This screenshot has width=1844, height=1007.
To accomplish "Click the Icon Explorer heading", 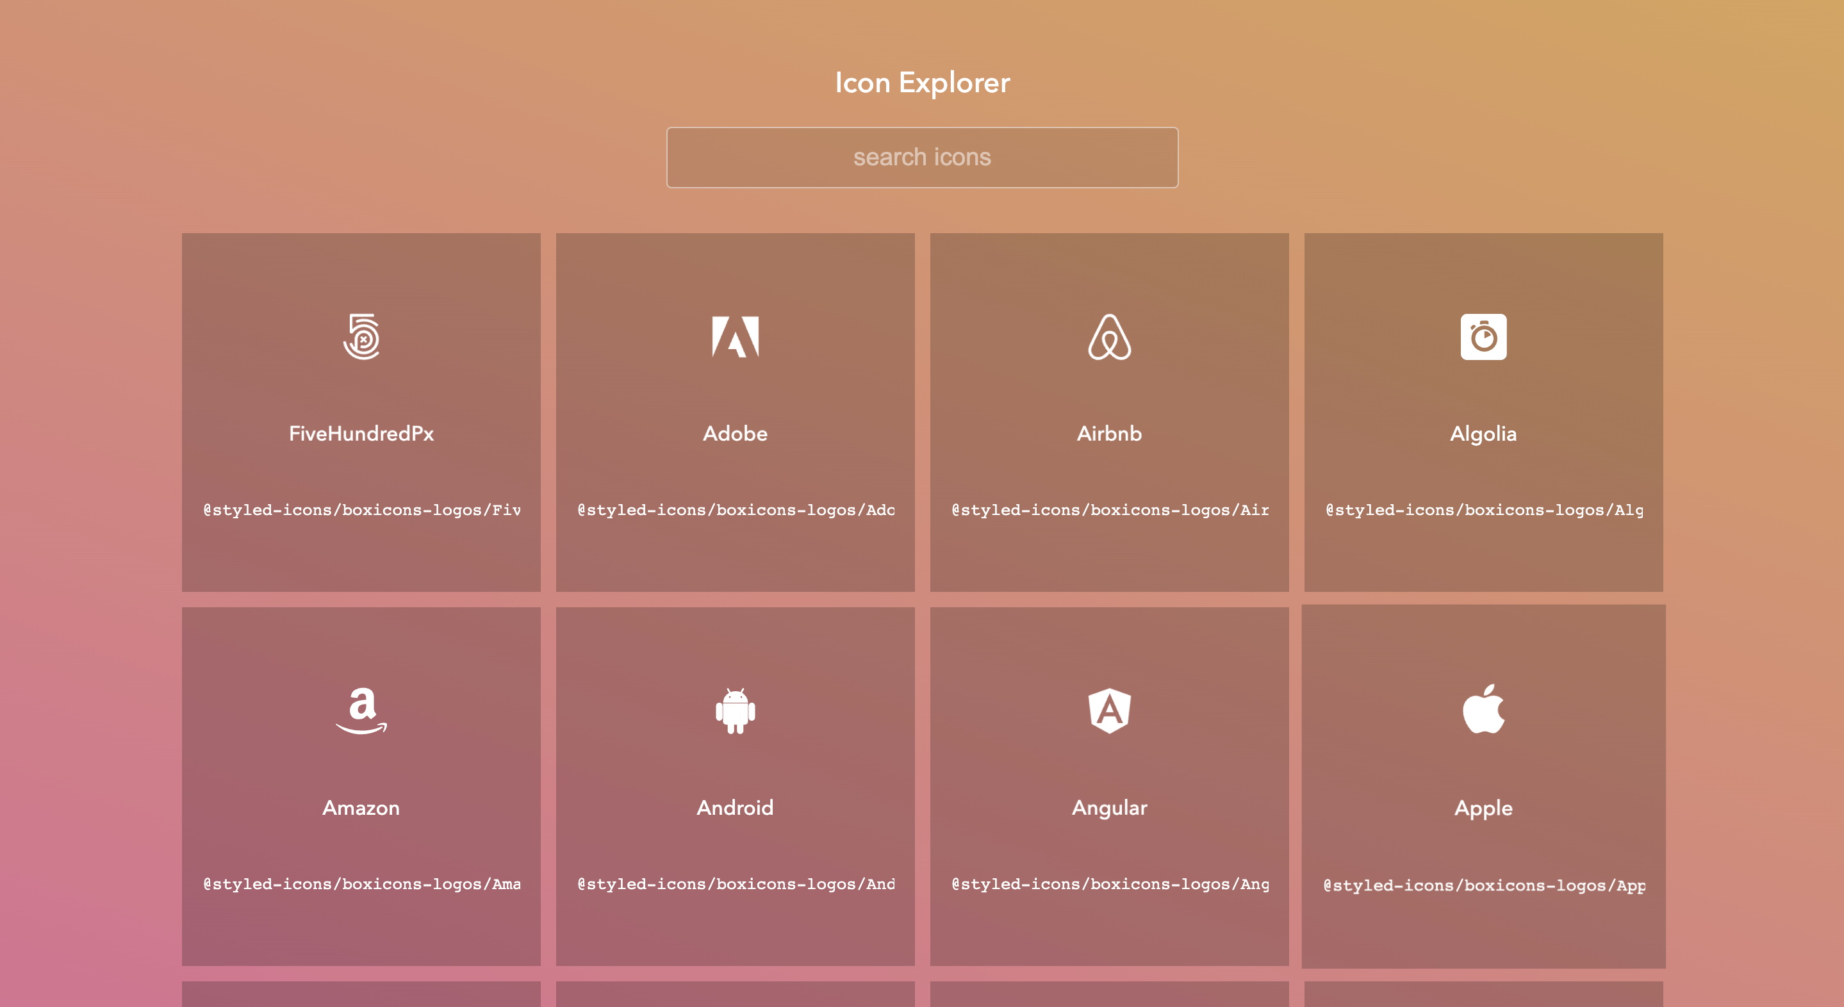I will (x=922, y=83).
